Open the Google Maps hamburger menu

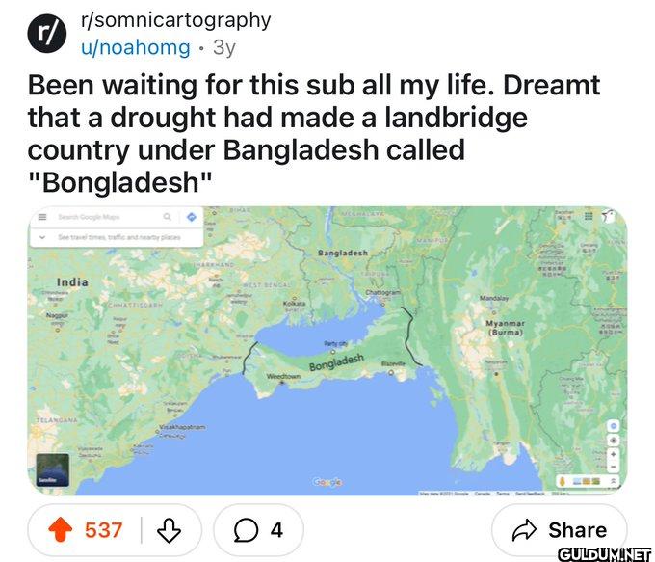(42, 217)
